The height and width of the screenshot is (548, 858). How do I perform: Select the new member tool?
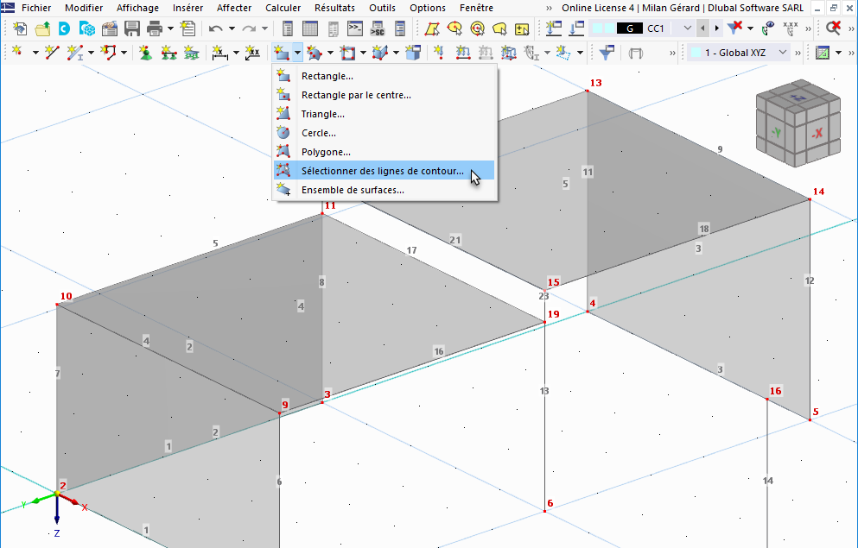point(74,53)
